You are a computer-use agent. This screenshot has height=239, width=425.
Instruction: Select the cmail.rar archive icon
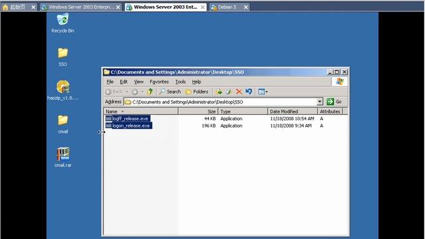click(63, 158)
